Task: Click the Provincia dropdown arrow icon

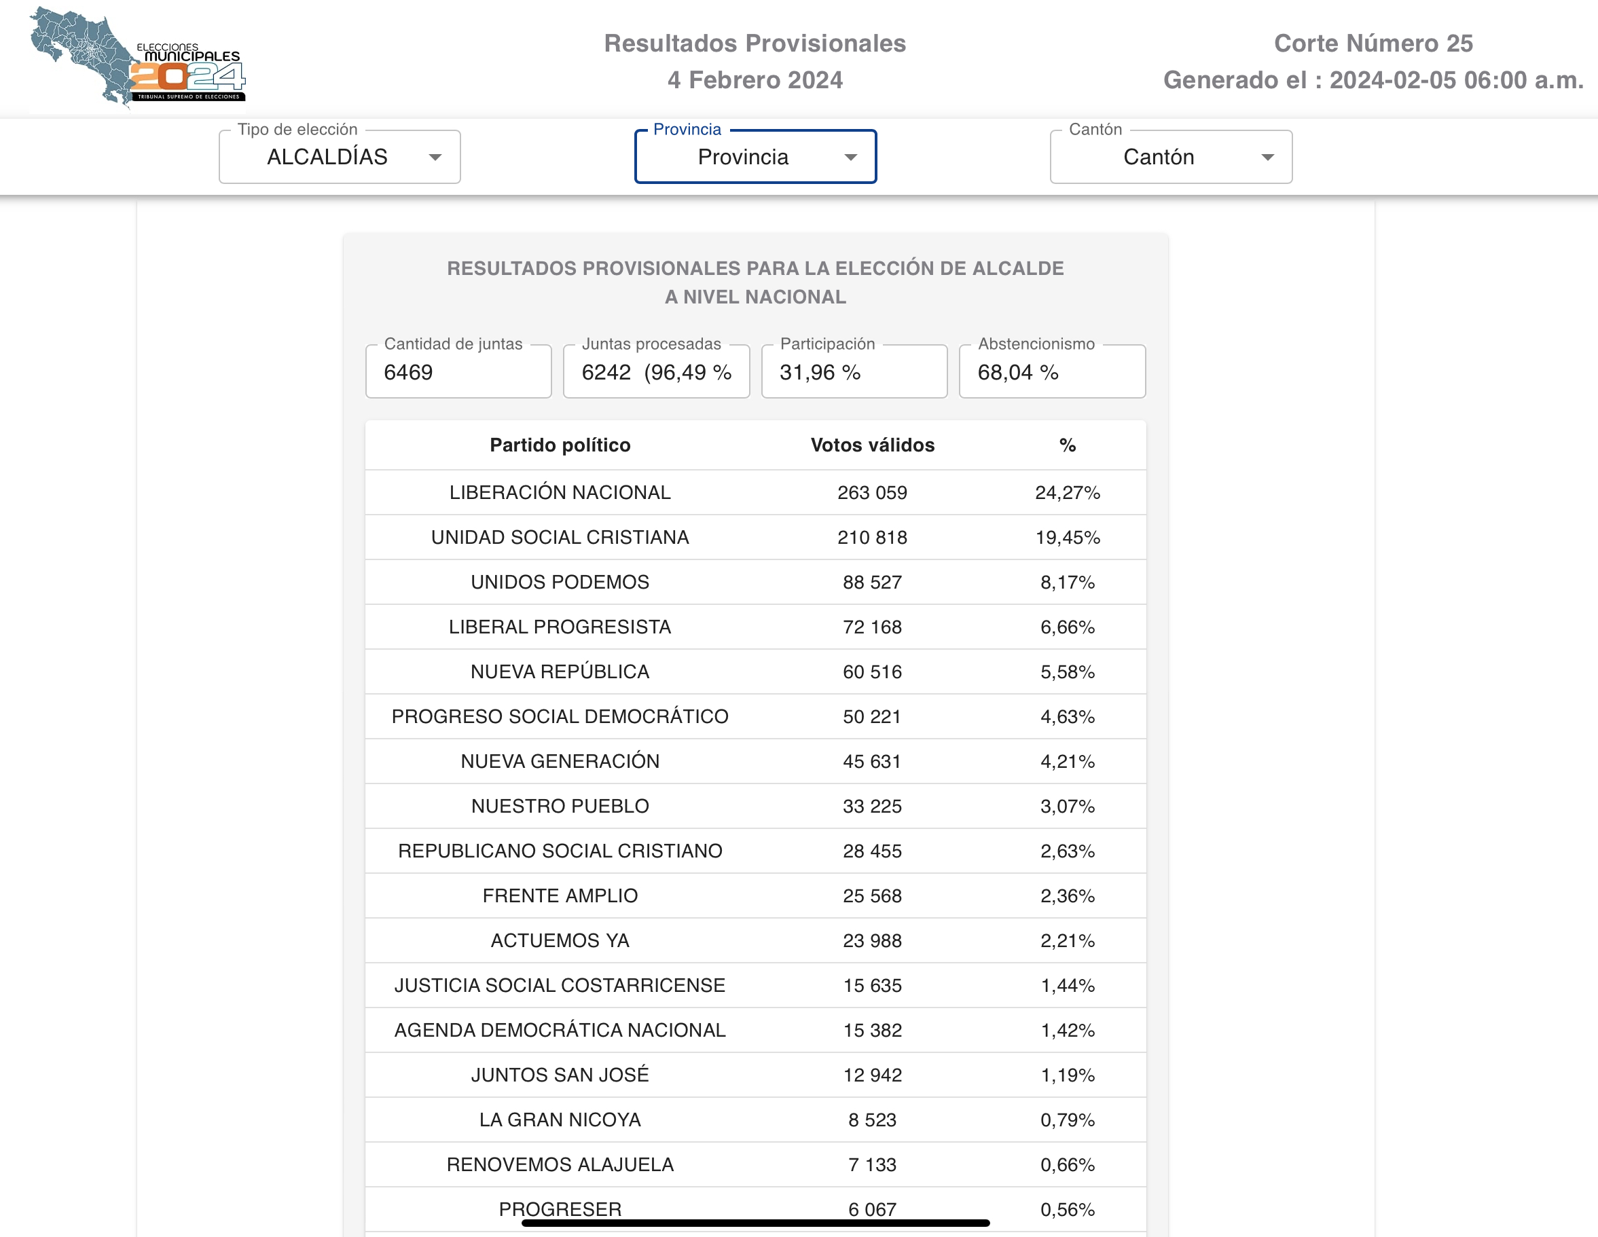Action: tap(850, 158)
